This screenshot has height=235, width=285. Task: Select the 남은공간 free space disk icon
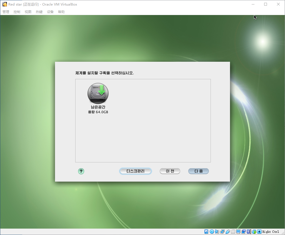tap(98, 93)
